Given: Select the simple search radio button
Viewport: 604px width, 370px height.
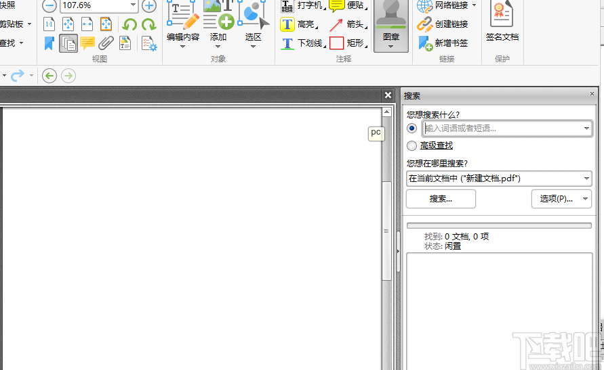Looking at the screenshot, I should coord(411,129).
